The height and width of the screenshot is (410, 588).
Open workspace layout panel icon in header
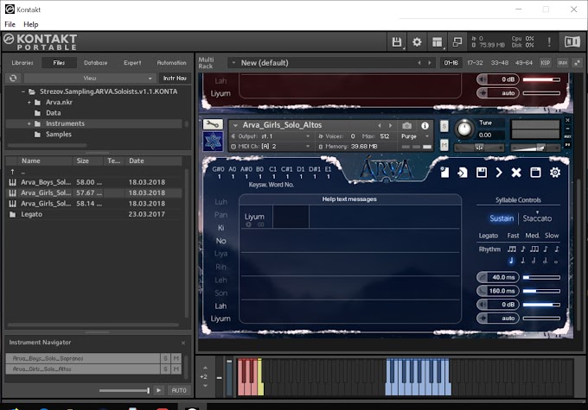point(437,41)
